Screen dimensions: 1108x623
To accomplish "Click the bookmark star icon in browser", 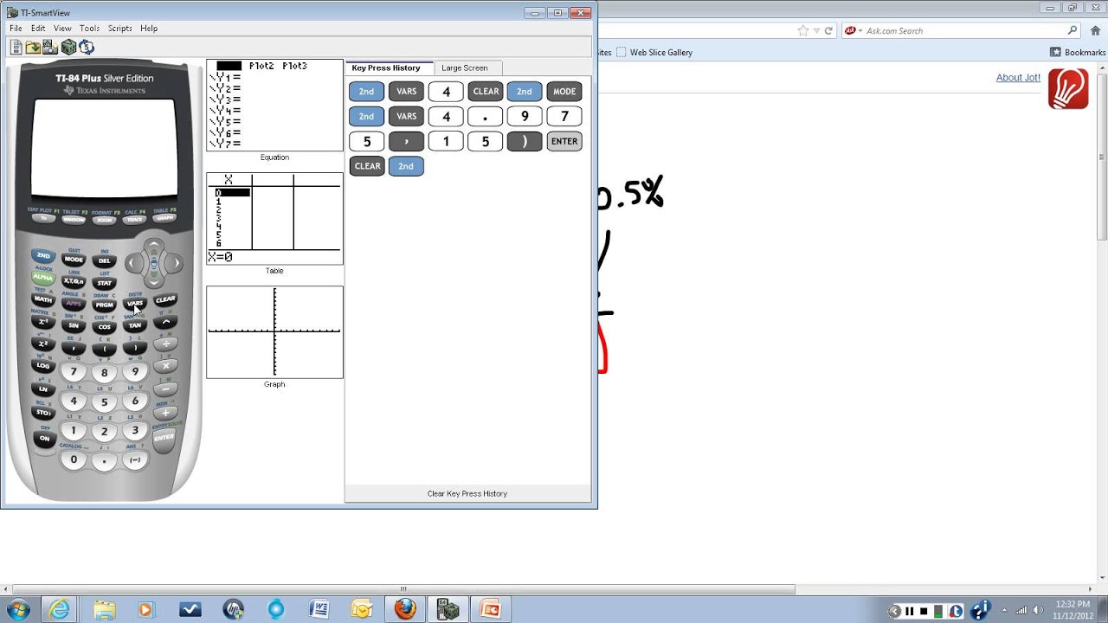I will pyautogui.click(x=803, y=31).
